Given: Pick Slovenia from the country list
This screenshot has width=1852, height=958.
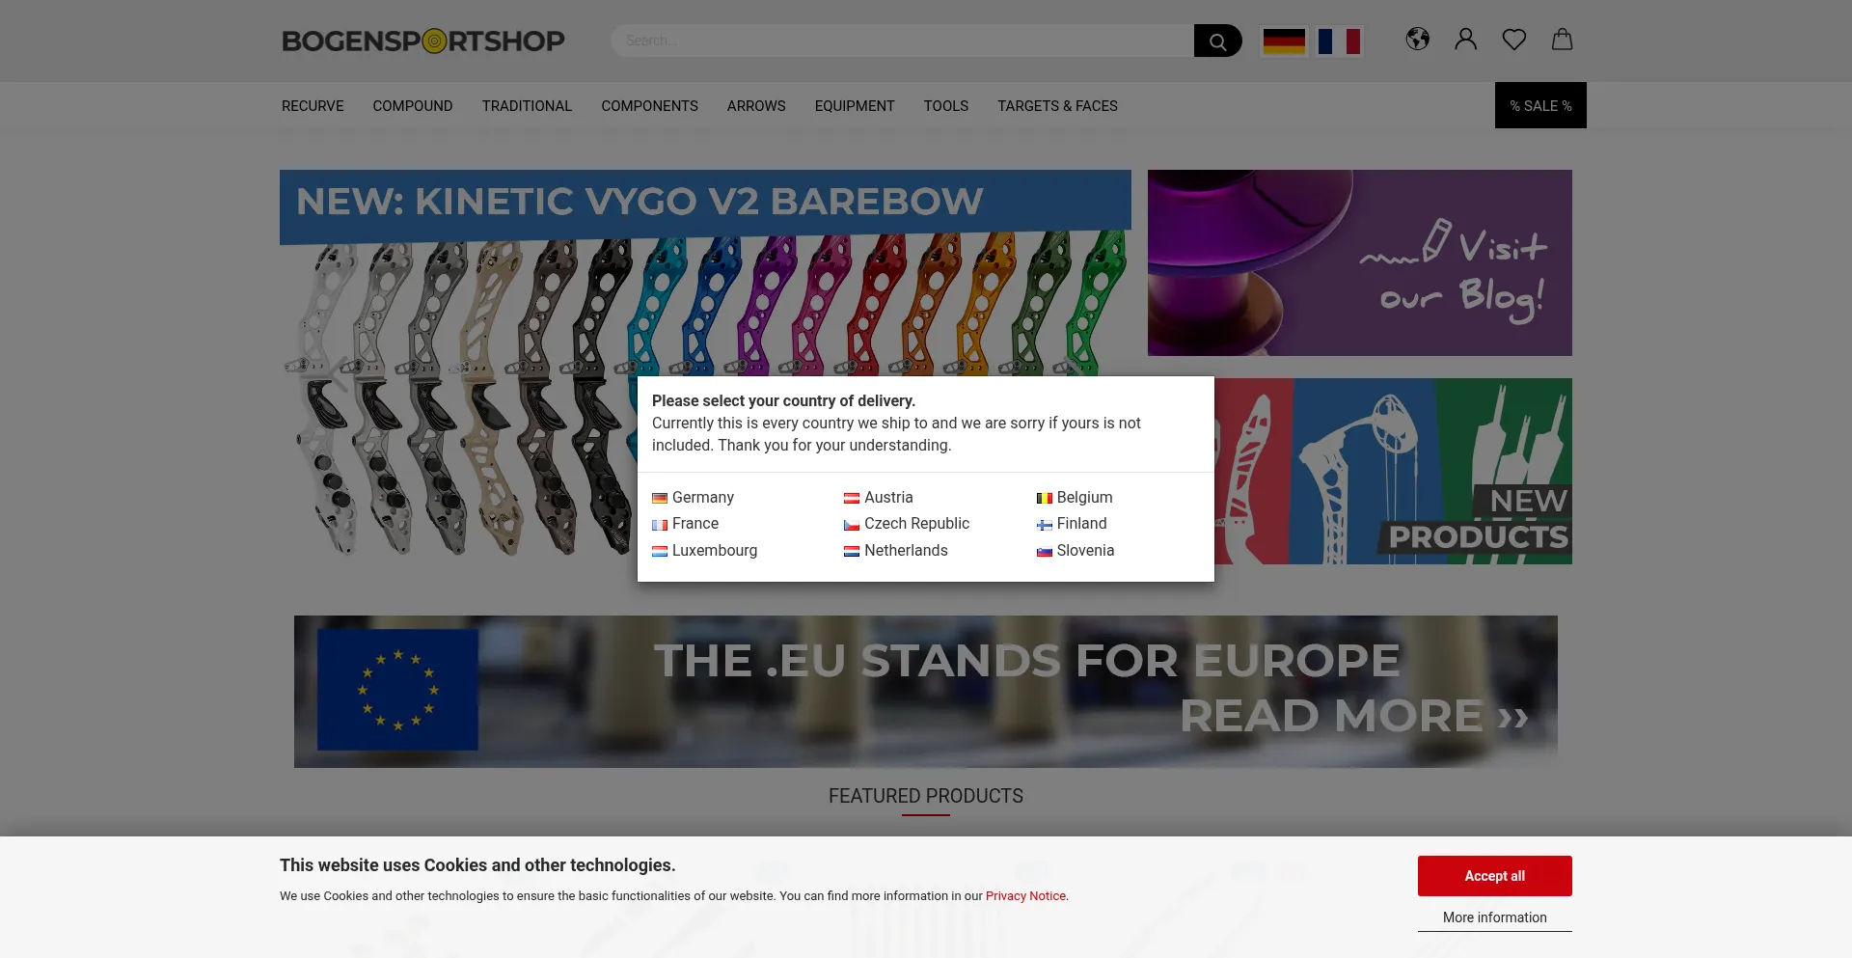Looking at the screenshot, I should [1076, 551].
